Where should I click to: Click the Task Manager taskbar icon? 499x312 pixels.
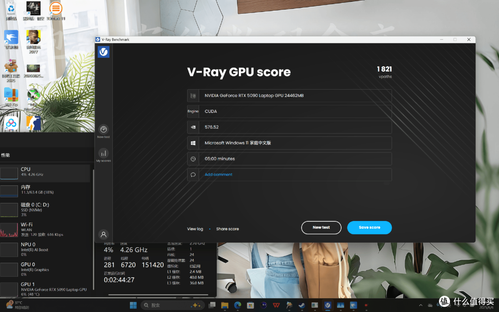pyautogui.click(x=340, y=306)
